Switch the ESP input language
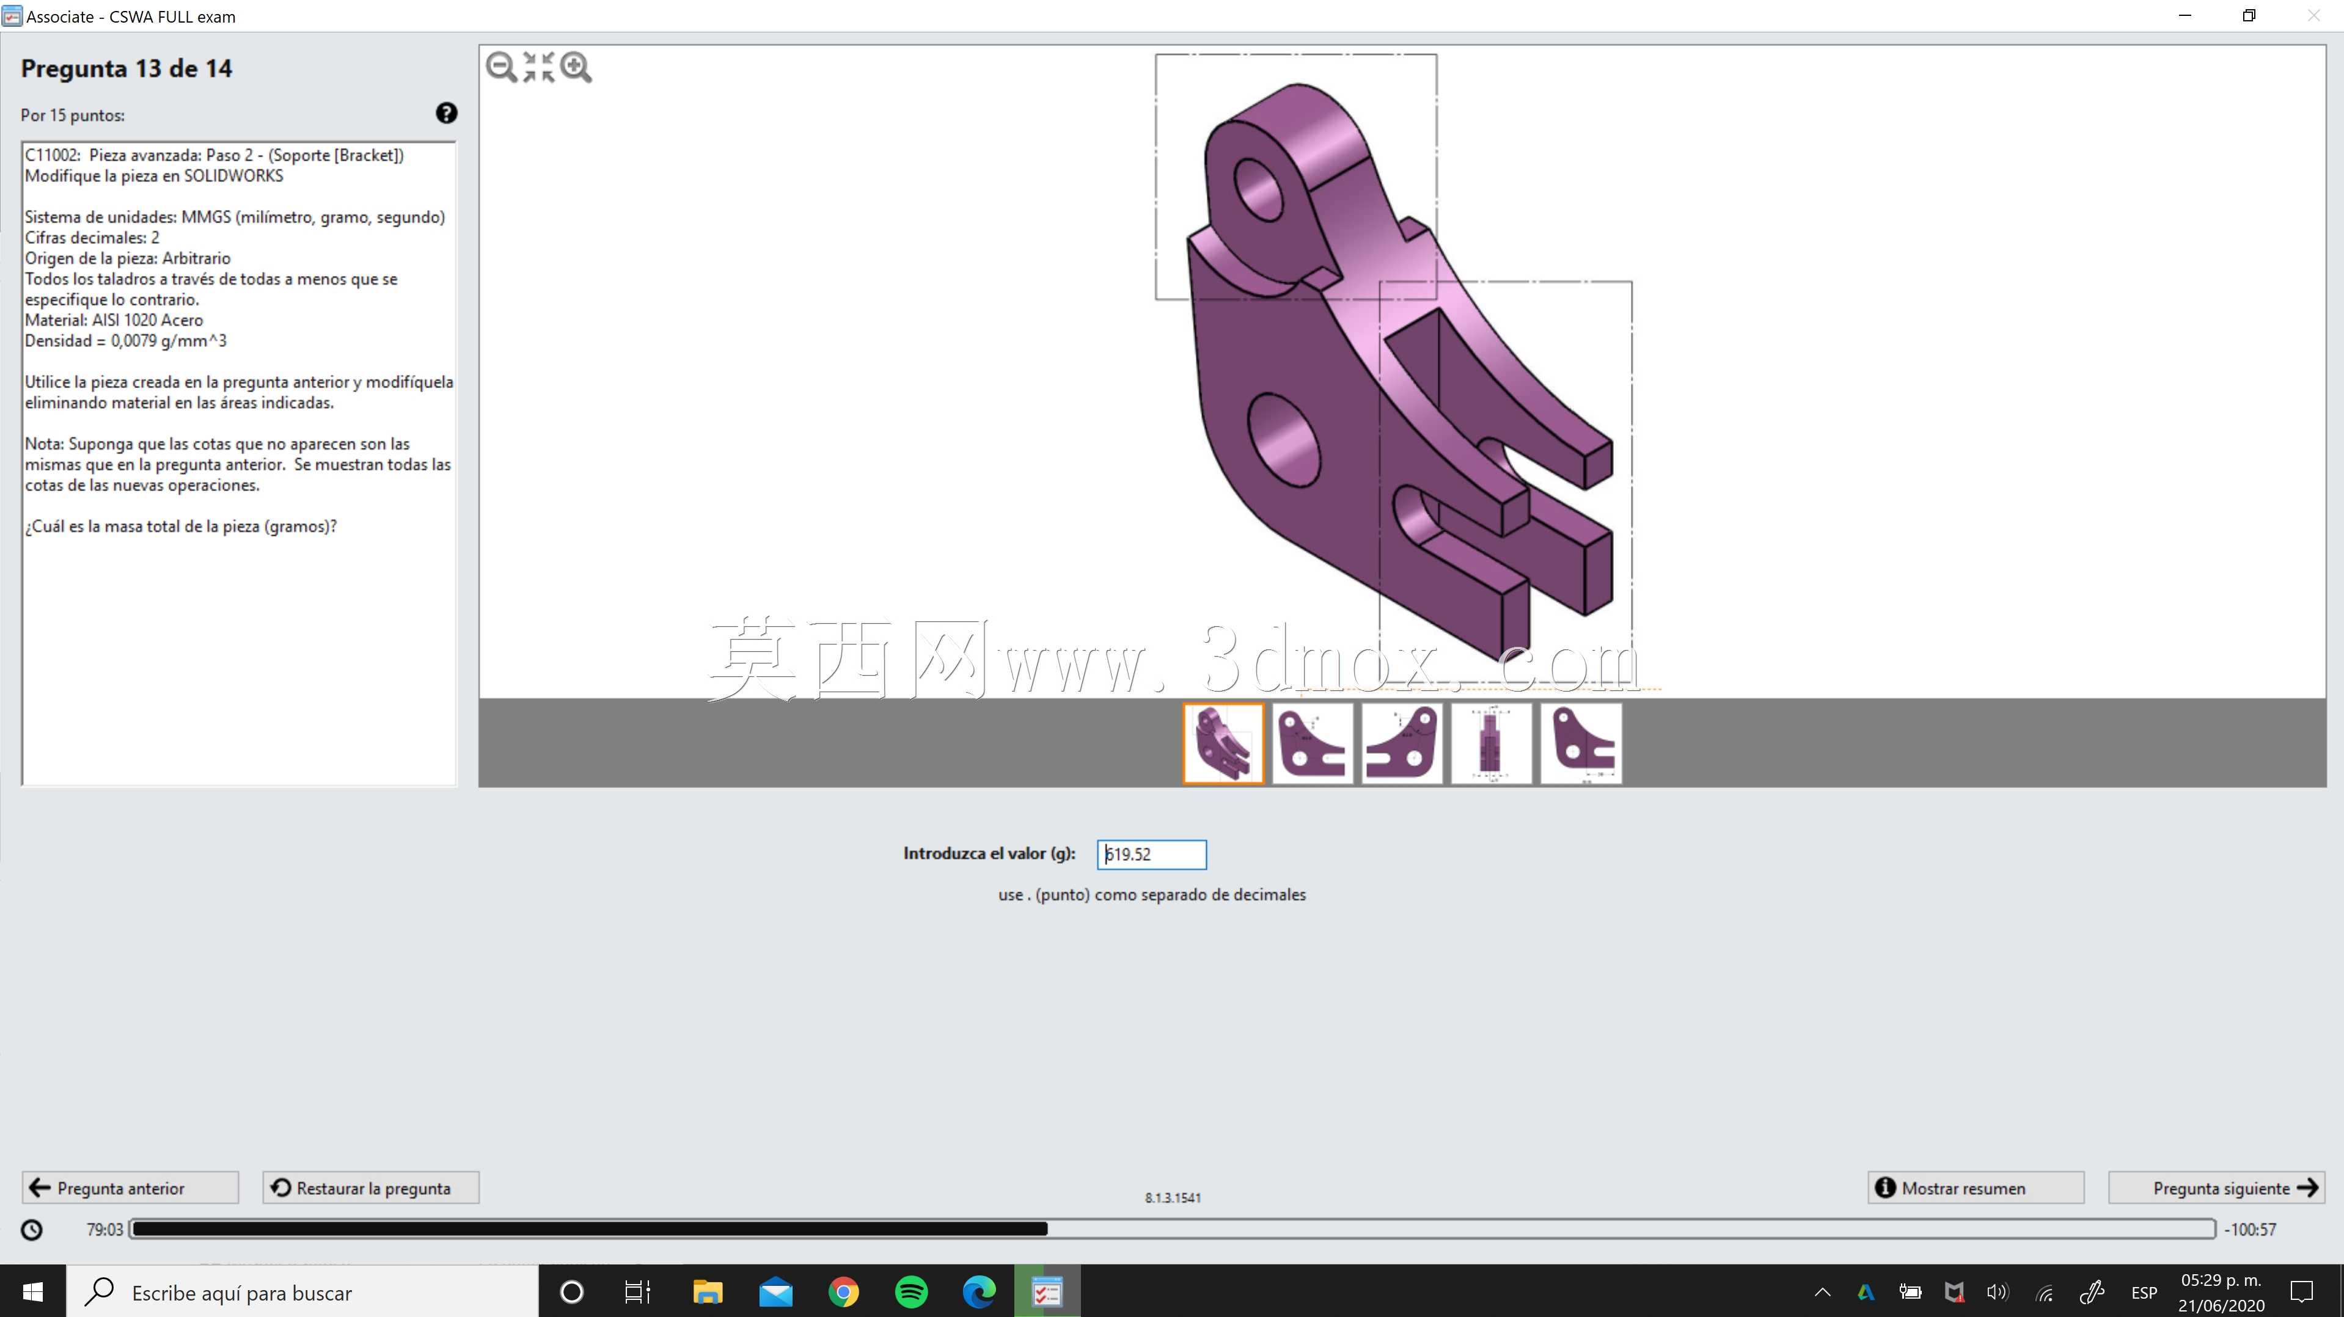Image resolution: width=2344 pixels, height=1317 pixels. 2145,1293
